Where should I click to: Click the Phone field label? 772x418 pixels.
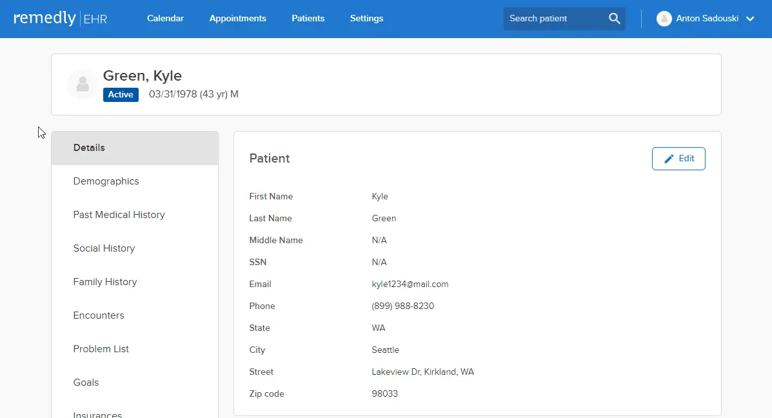pos(262,306)
